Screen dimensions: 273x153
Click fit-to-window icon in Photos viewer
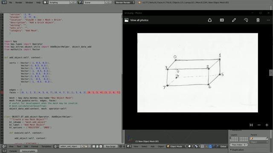251,125
